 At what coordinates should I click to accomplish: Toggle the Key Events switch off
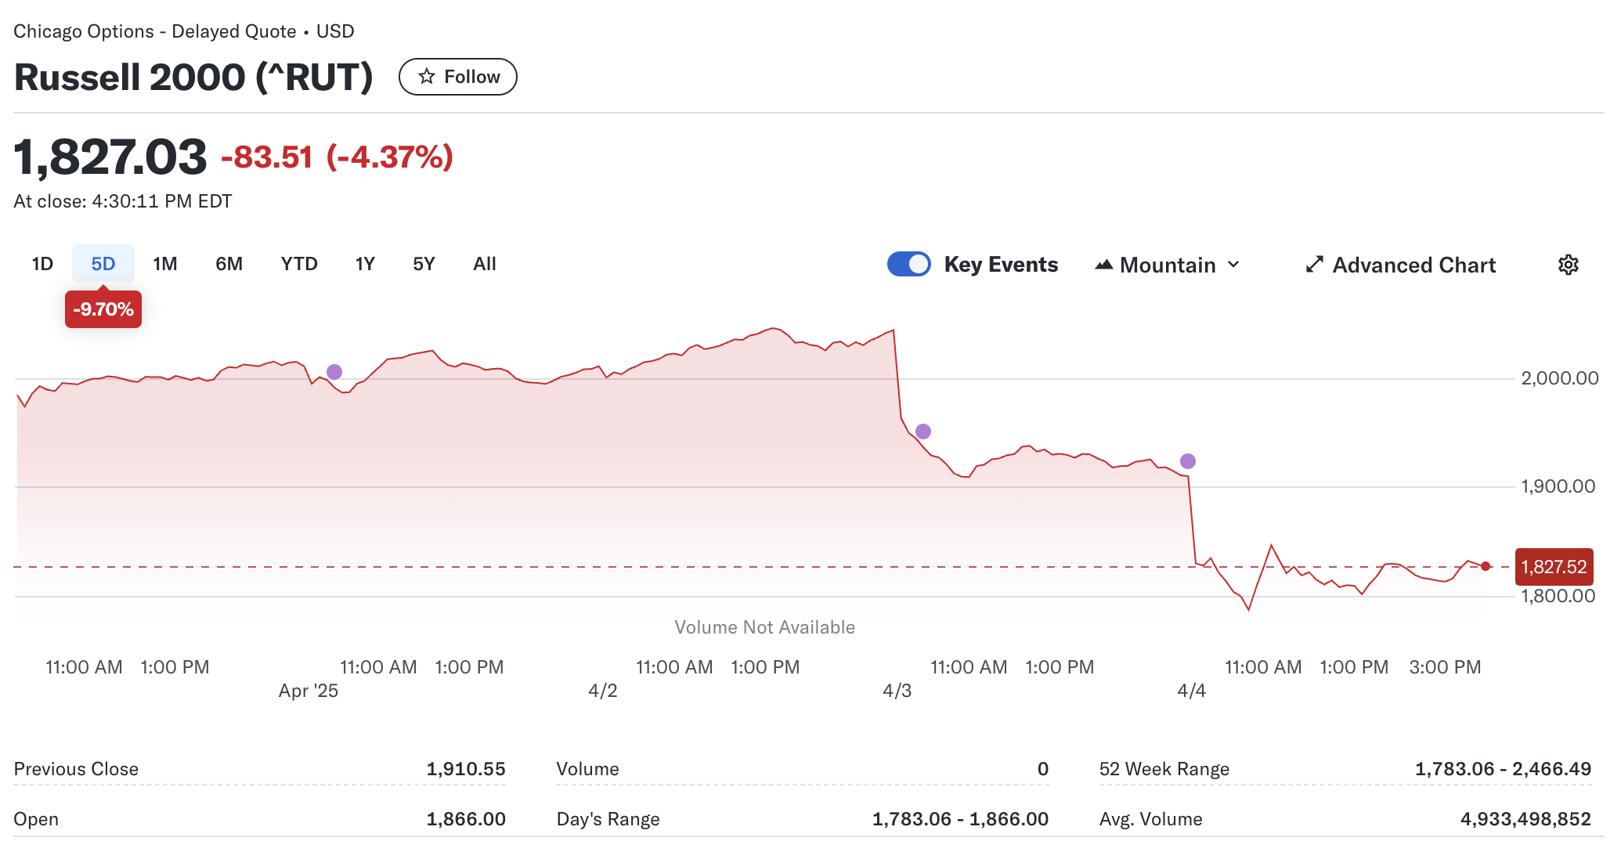(908, 265)
